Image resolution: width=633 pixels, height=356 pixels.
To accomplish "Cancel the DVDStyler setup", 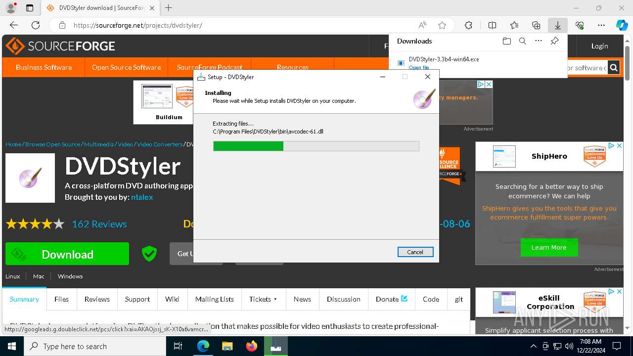I will (415, 252).
